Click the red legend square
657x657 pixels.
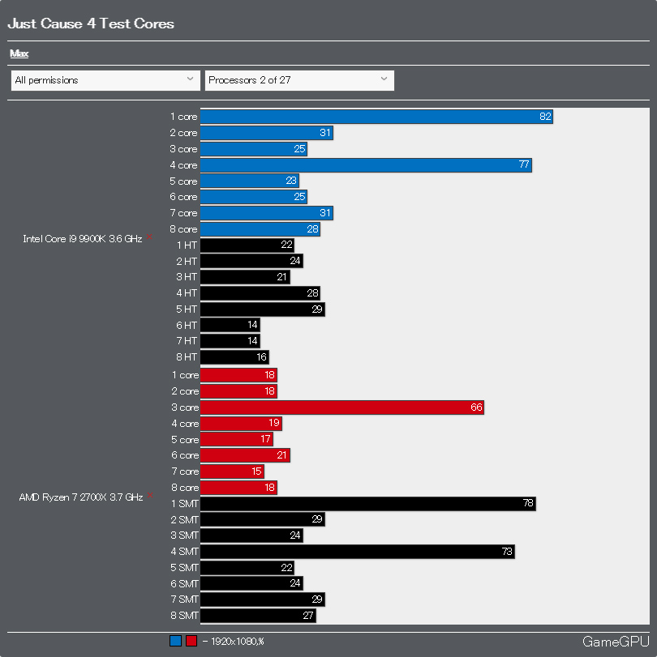(x=191, y=642)
